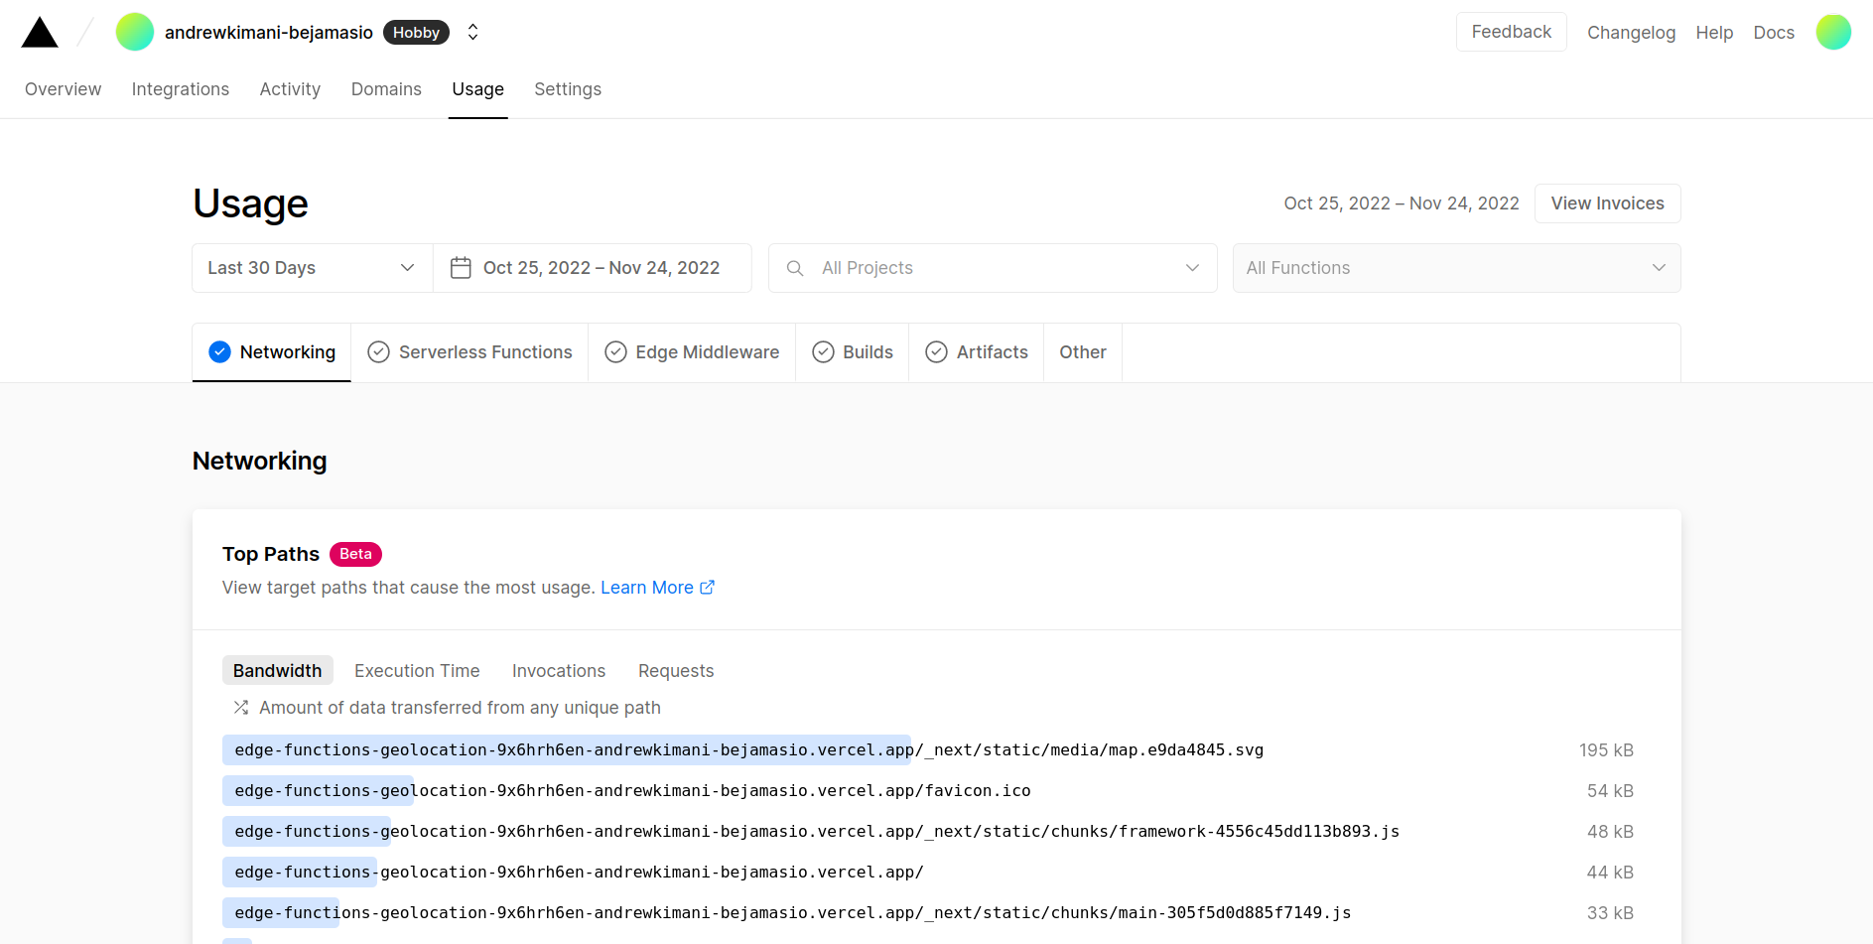1873x944 pixels.
Task: Expand the All Projects dropdown arrow
Action: click(1192, 268)
